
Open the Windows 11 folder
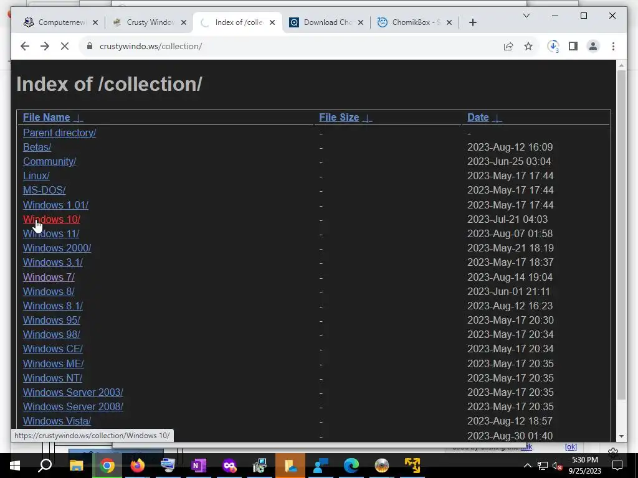(x=51, y=234)
